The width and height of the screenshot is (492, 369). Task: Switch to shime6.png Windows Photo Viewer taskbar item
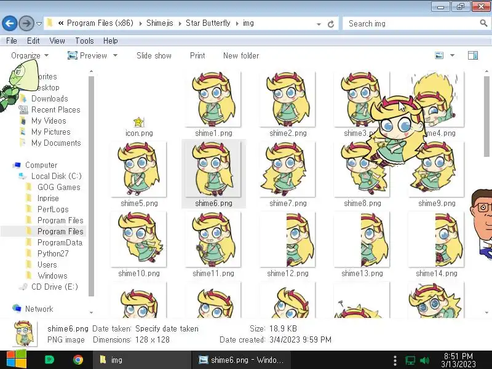[x=241, y=360]
